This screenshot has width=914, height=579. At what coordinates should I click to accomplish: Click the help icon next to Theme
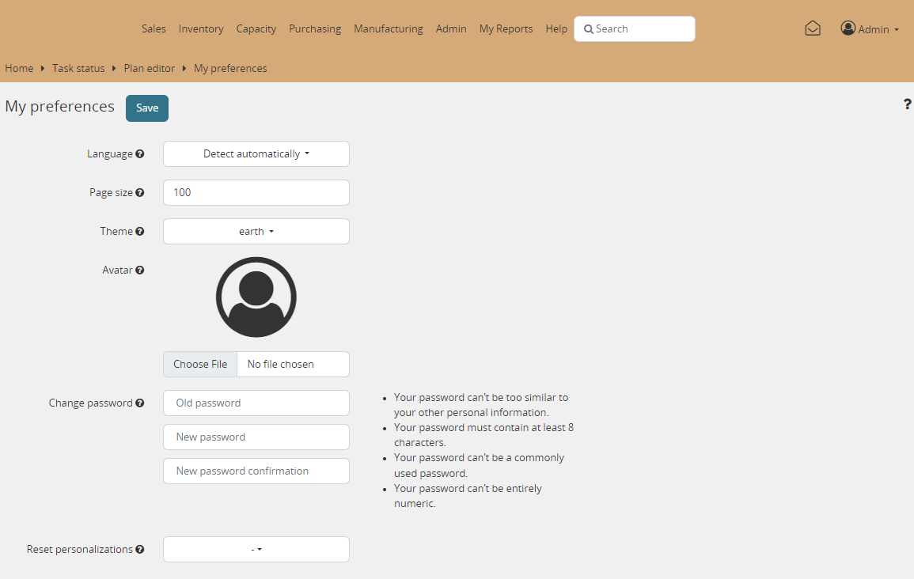click(140, 232)
